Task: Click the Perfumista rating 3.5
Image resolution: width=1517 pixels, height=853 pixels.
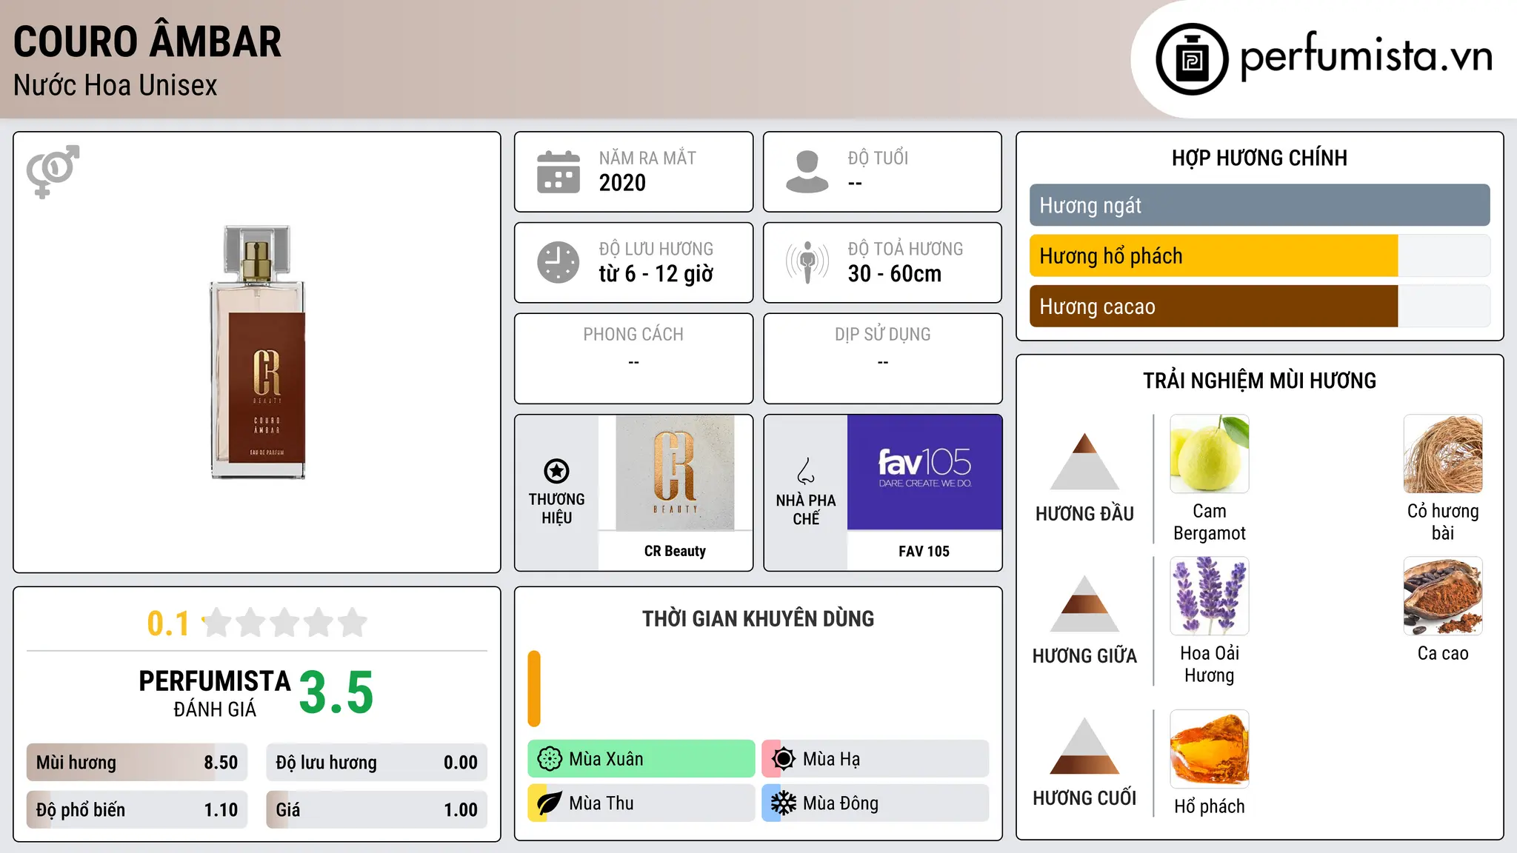Action: click(x=336, y=692)
